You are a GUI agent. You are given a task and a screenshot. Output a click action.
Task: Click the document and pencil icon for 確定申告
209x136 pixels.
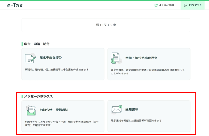(31, 58)
